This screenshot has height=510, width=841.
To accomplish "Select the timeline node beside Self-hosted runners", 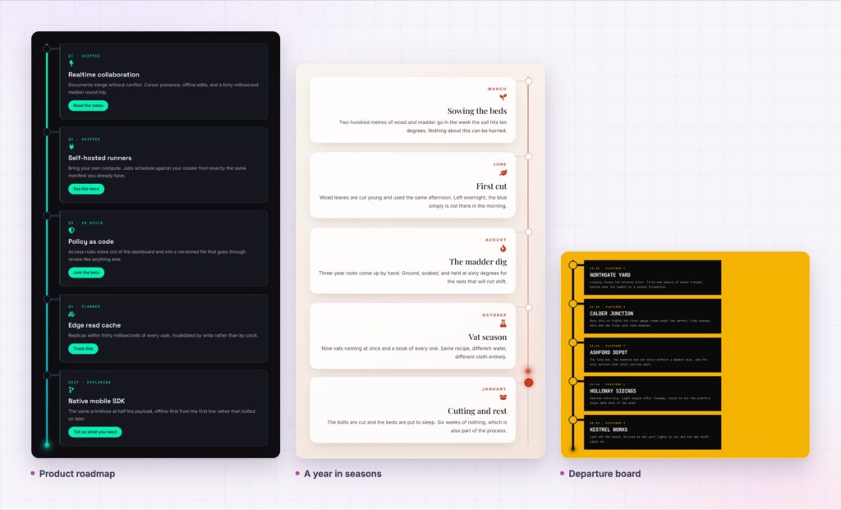I will [47, 132].
